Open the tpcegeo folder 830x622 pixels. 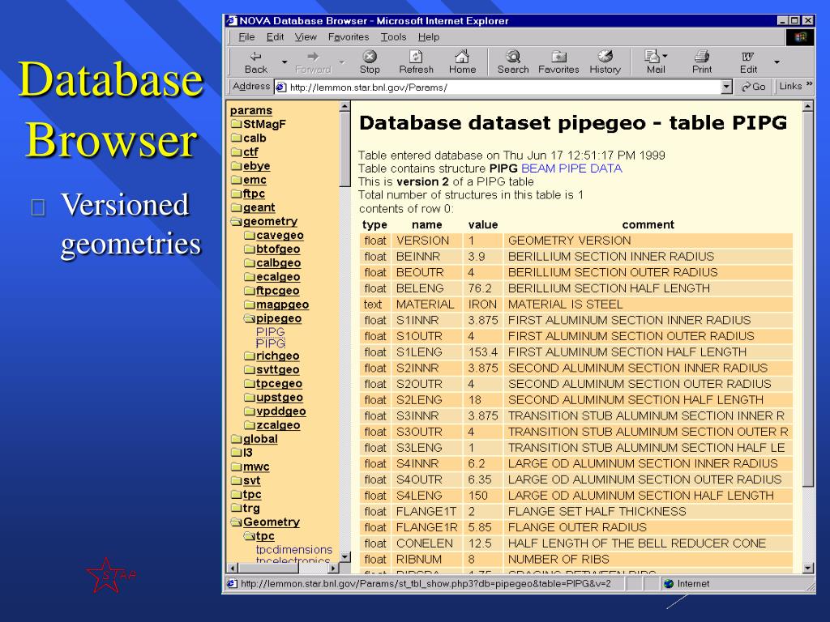click(x=273, y=383)
